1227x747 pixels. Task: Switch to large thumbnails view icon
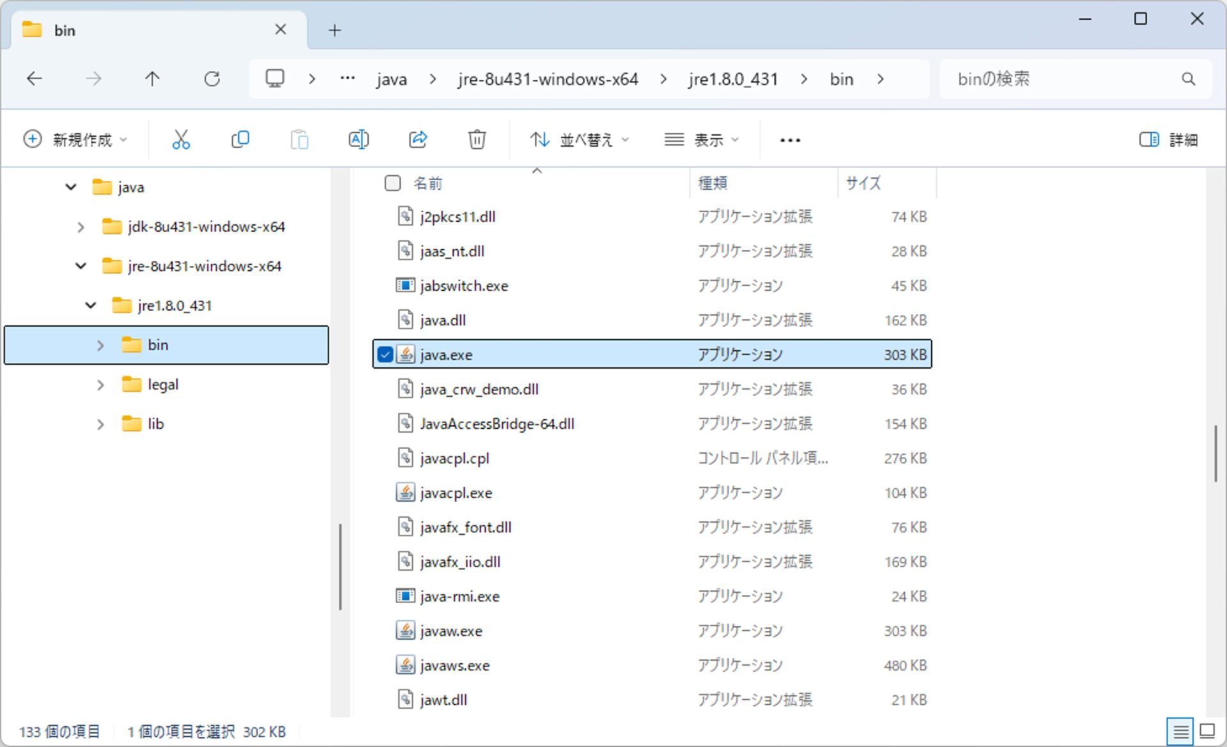pos(1207,730)
